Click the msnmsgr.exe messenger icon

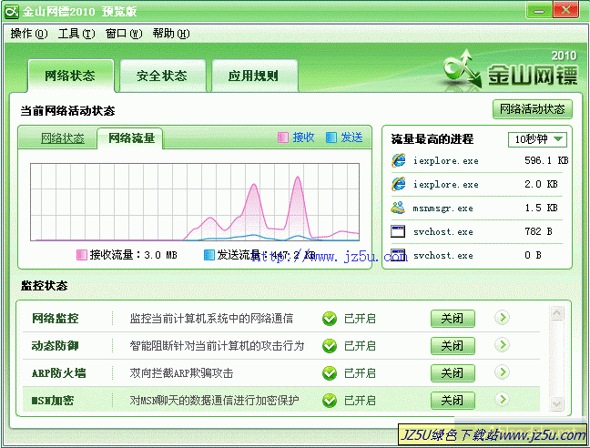coord(398,208)
